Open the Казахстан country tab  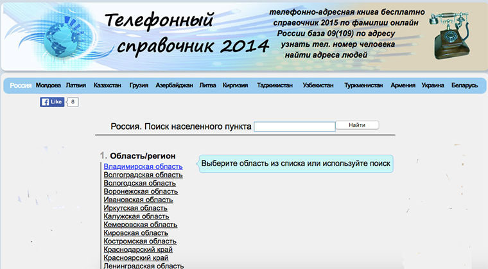(107, 85)
